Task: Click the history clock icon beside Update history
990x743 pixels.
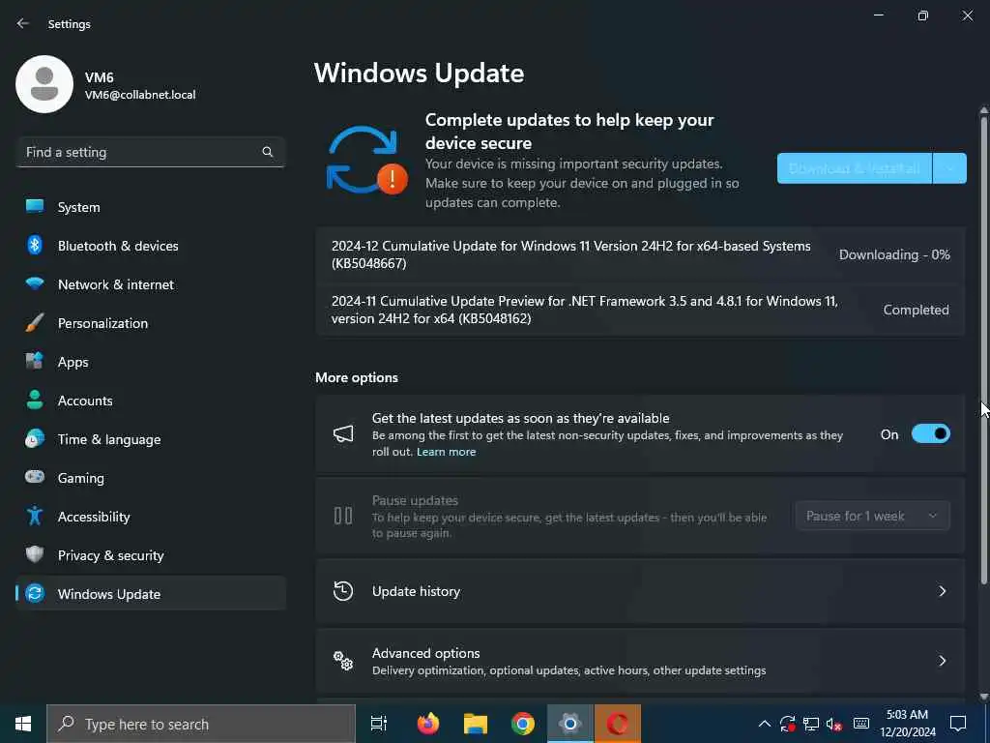Action: pos(343,591)
